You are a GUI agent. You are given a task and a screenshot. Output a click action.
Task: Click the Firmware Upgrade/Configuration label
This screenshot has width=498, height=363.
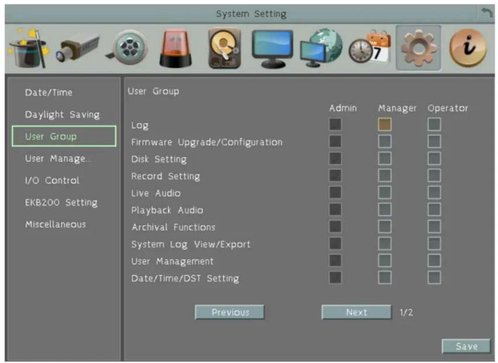[207, 142]
